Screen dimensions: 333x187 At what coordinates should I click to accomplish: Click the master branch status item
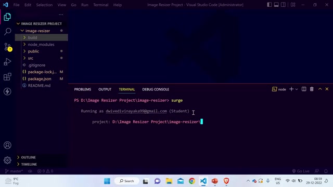click(14, 171)
